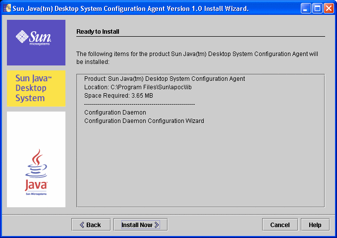Click the 'Space Required: 3.65 MB' line

coord(118,96)
